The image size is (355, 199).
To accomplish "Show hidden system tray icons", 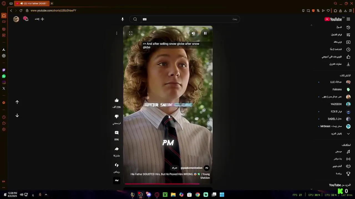I will tap(46, 195).
